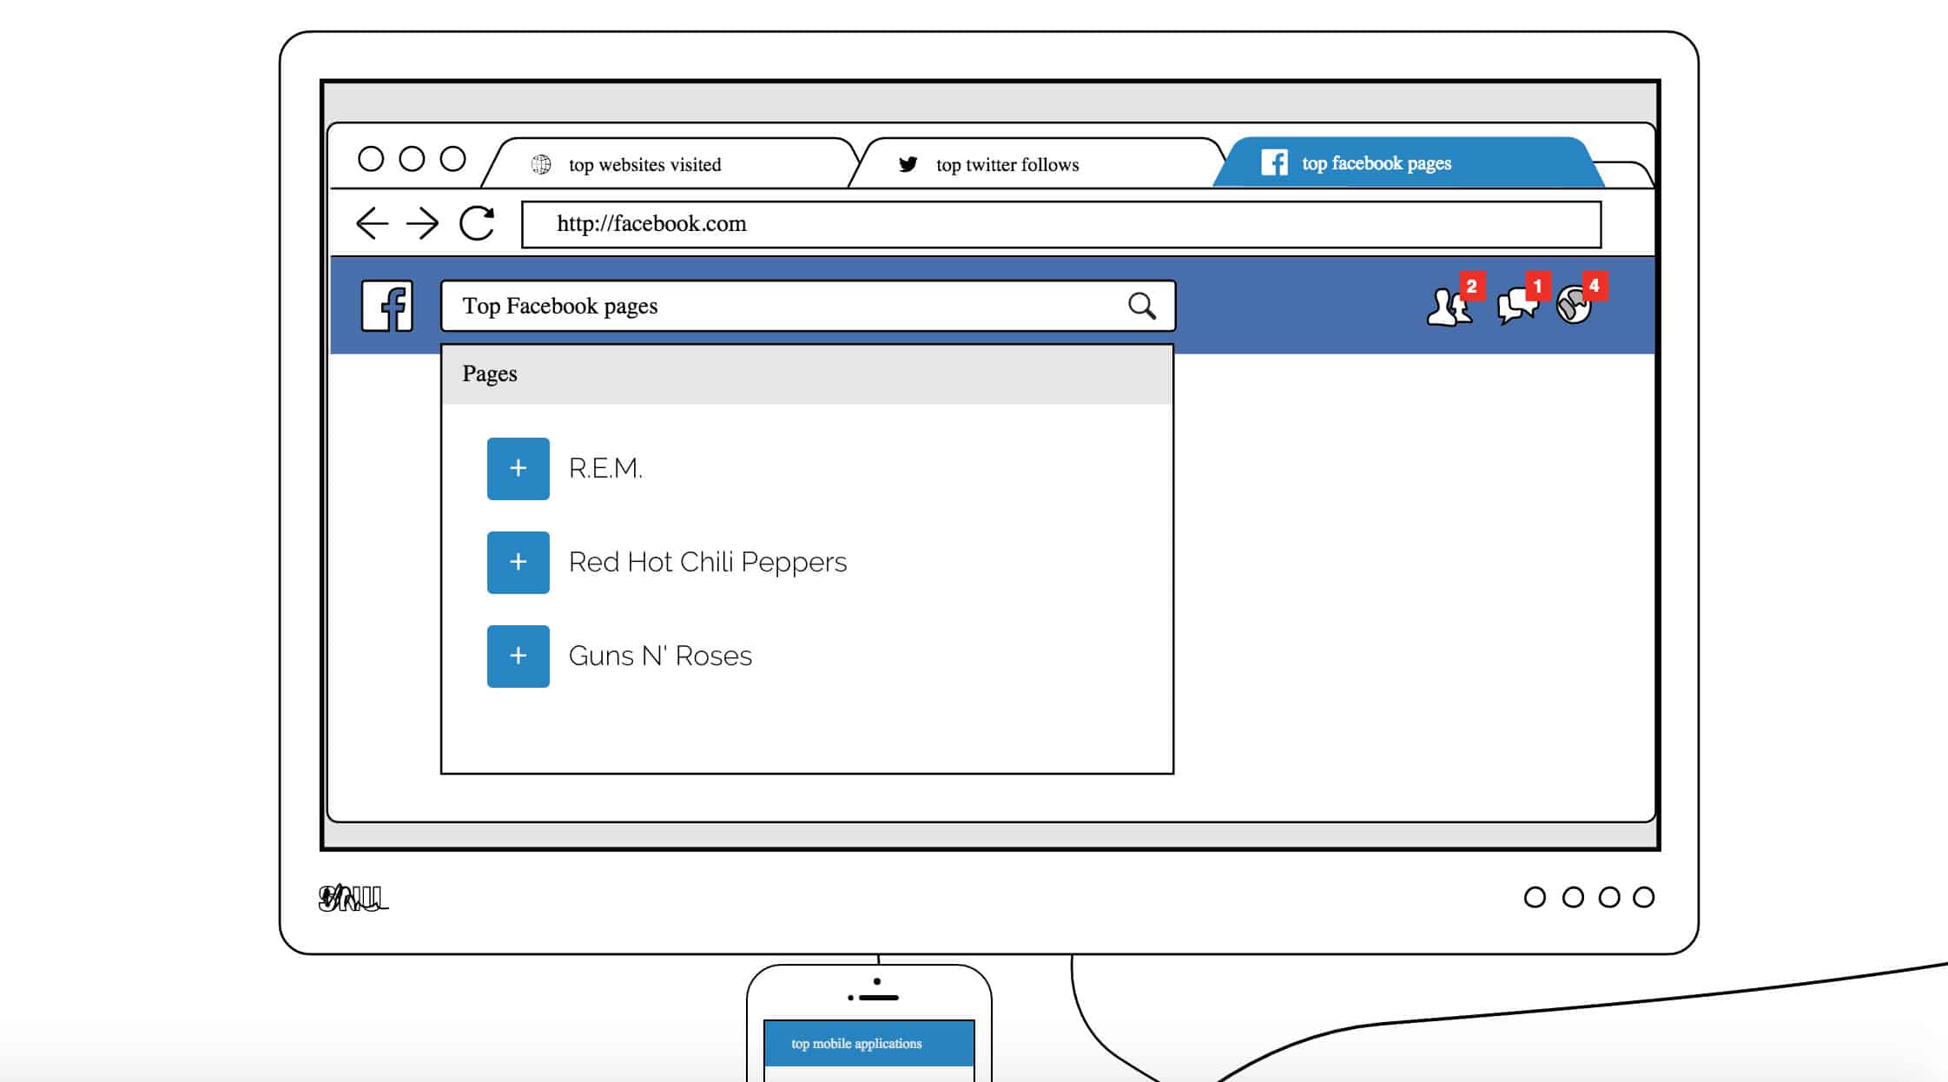1948x1082 pixels.
Task: Click the Top Facebook pages search field
Action: click(x=808, y=306)
